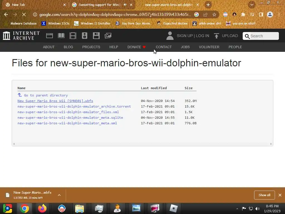The image size is (285, 214).
Task: Go back with the browser back arrow
Action: (6, 14)
